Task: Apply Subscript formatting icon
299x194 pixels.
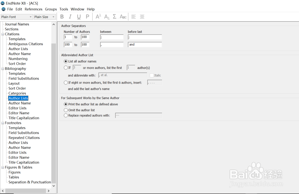Action: click(x=107, y=17)
